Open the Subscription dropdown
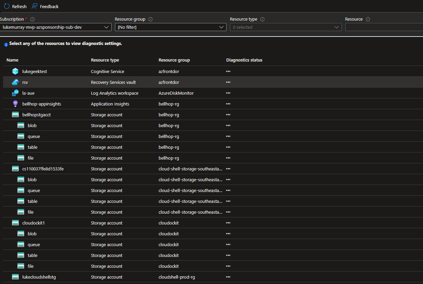Viewport: 423px width, 284px height. coord(56,27)
